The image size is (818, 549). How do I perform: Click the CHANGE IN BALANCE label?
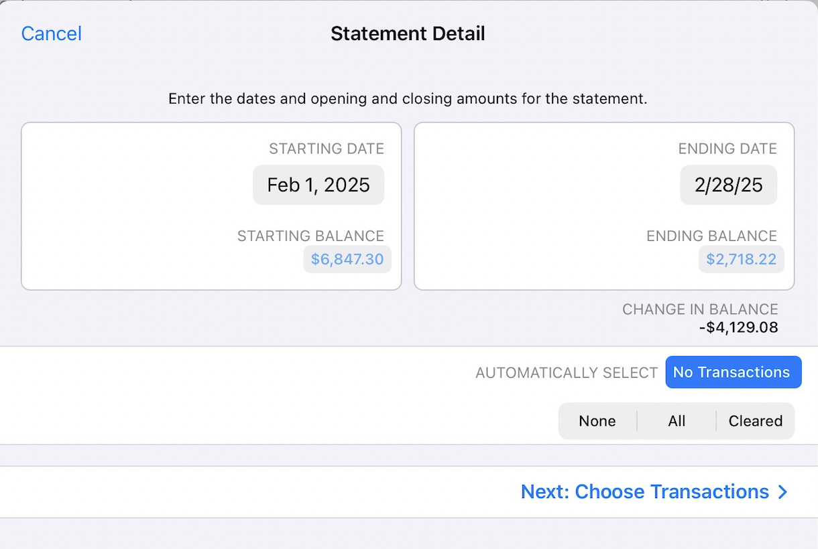pos(700,309)
